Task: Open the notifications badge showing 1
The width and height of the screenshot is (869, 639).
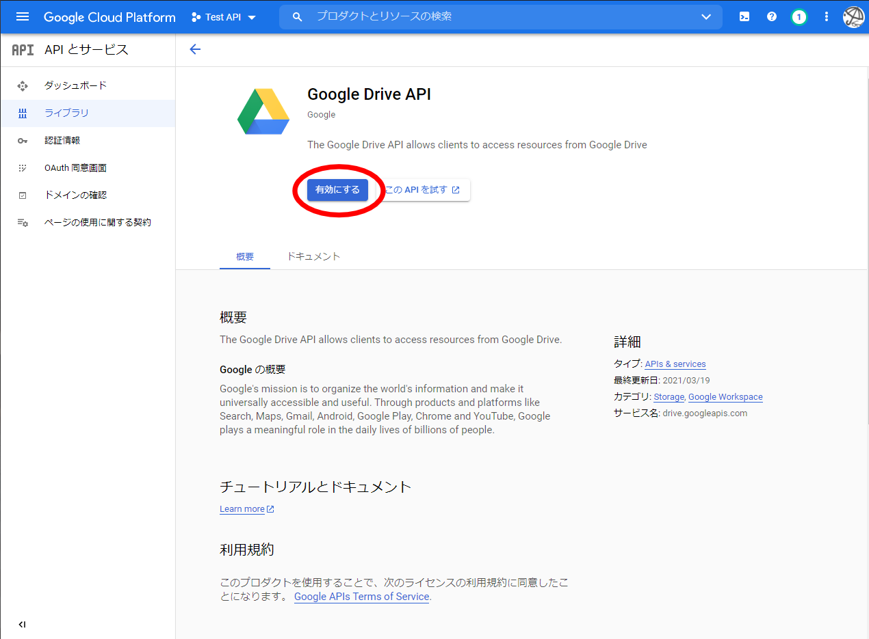Action: point(799,17)
